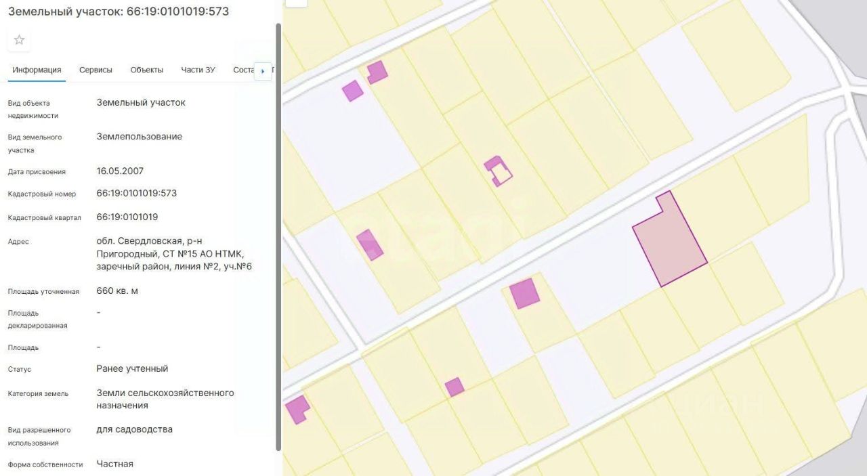Image resolution: width=867 pixels, height=476 pixels.
Task: Click the partially hidden Соста tab
Action: point(242,70)
